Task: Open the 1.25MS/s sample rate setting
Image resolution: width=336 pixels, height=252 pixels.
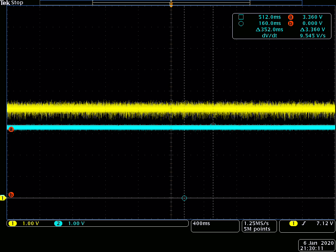Action: [x=257, y=223]
